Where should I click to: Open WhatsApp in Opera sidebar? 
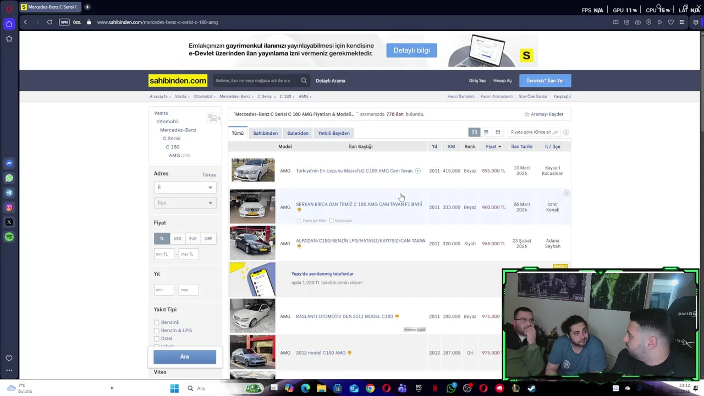pyautogui.click(x=9, y=178)
